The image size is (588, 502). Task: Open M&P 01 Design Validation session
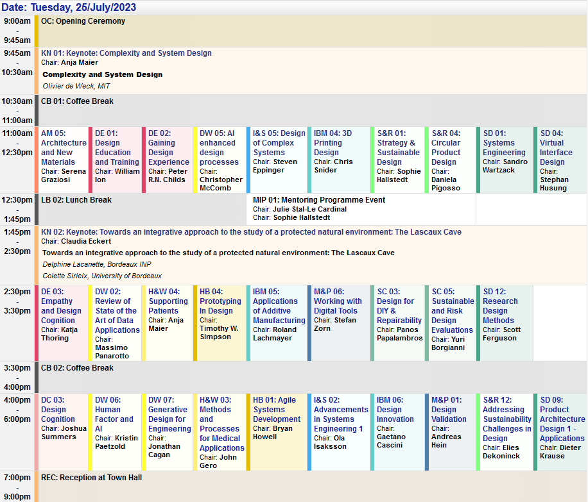449,410
